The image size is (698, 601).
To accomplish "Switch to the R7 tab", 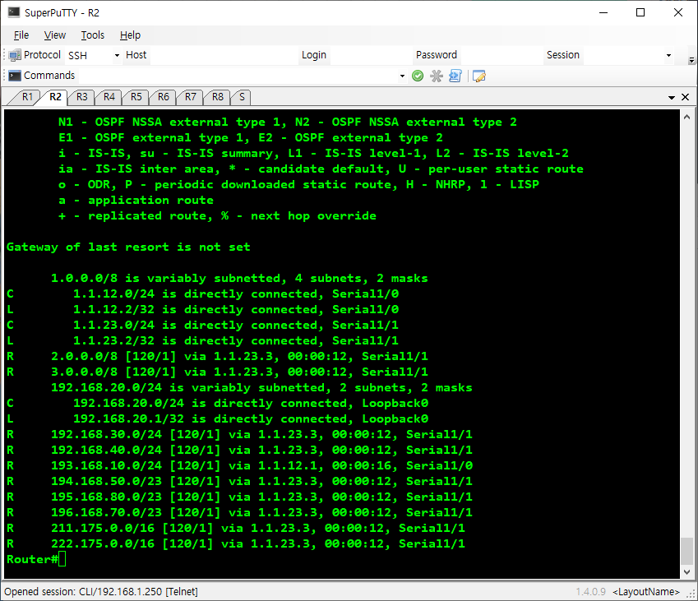I will click(x=191, y=97).
